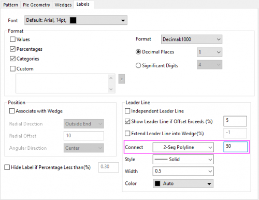Check Associate with Wedge

point(12,111)
